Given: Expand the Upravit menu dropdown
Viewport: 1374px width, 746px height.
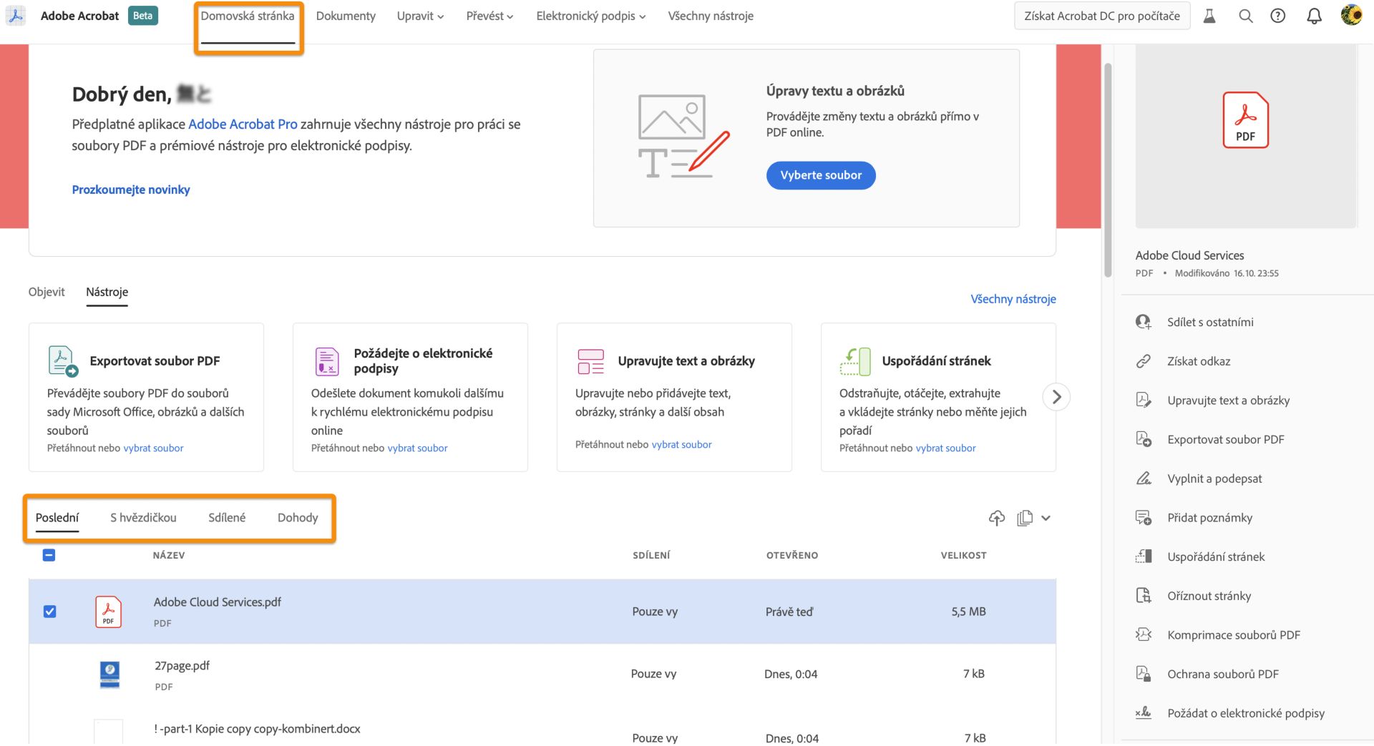Looking at the screenshot, I should (x=420, y=16).
